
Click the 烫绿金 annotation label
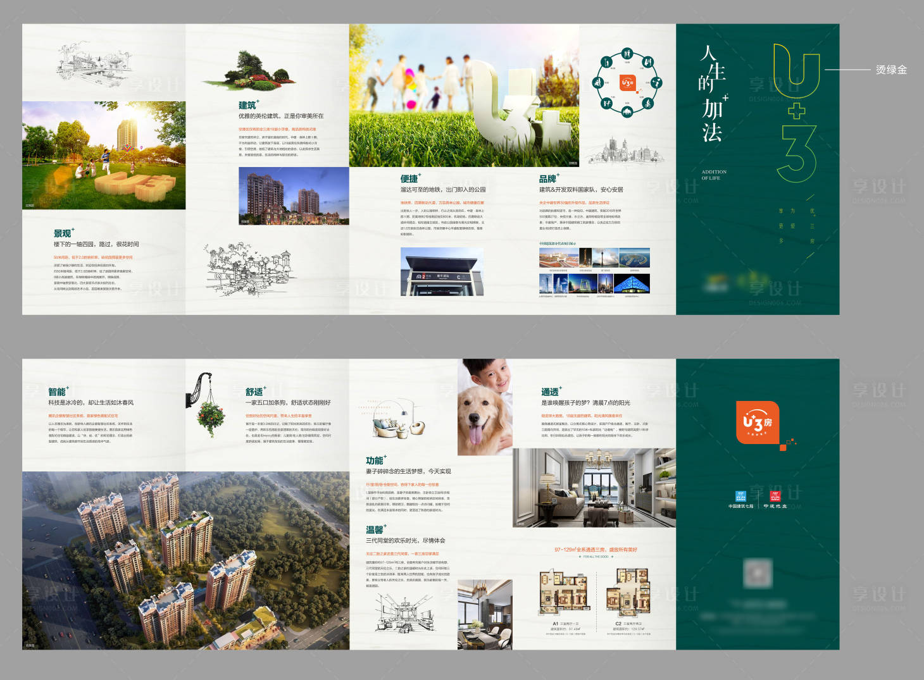(891, 70)
